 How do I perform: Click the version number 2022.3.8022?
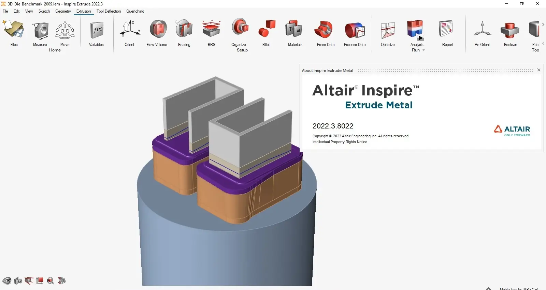[x=333, y=126]
